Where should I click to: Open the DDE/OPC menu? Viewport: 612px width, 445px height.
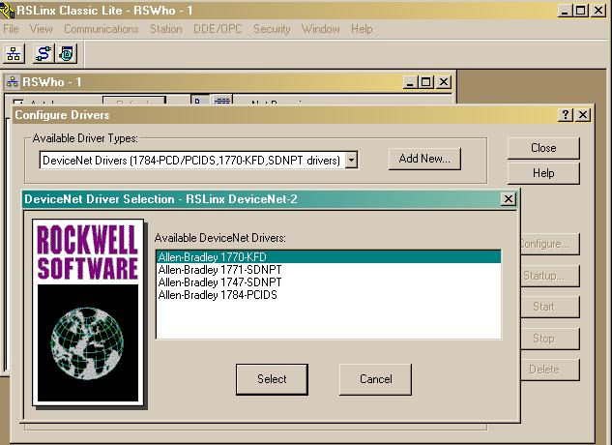pyautogui.click(x=218, y=29)
